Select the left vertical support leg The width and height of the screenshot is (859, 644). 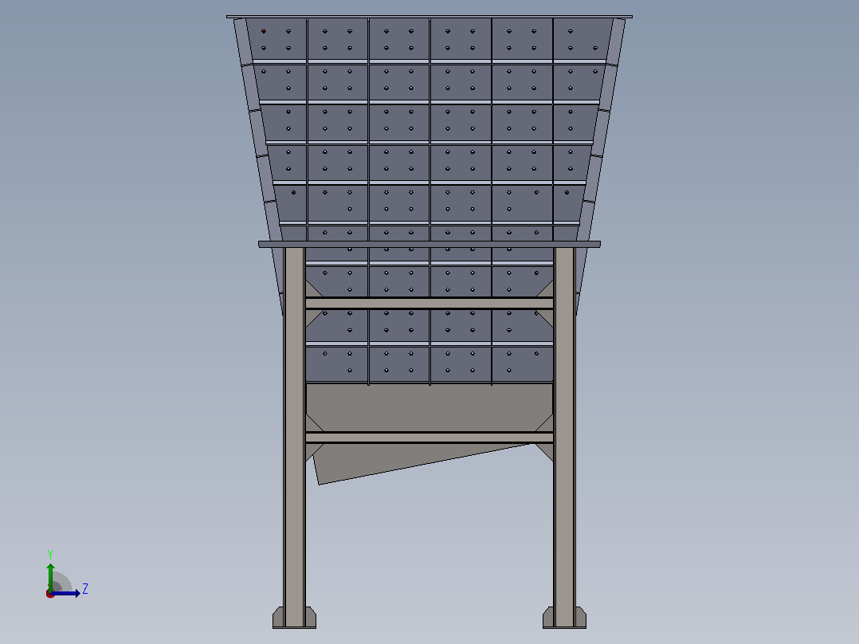pyautogui.click(x=294, y=436)
